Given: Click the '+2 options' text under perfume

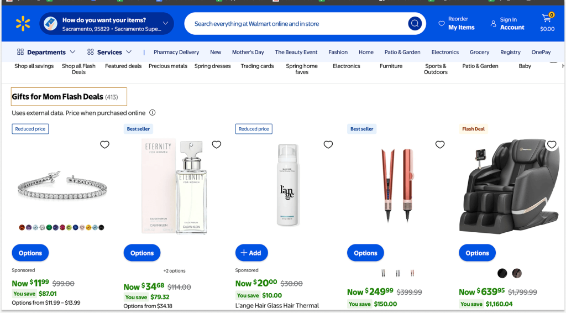Looking at the screenshot, I should point(174,271).
